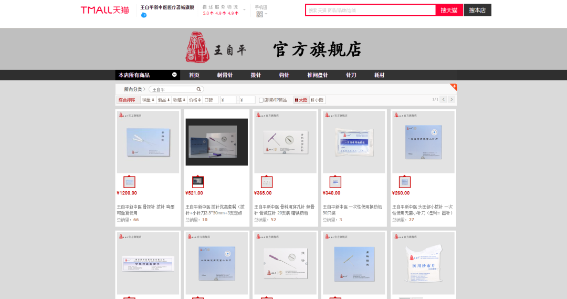Open the 刺骨针 navigation tab

tap(225, 75)
